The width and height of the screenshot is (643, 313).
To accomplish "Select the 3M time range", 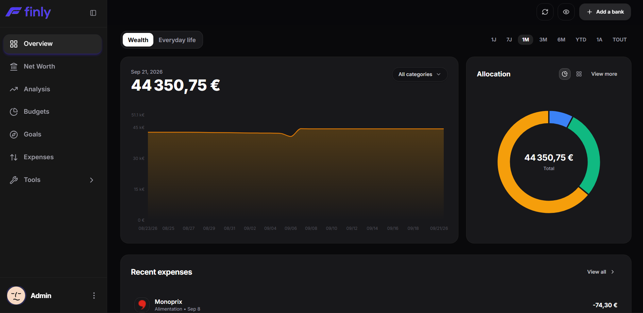I will [x=543, y=40].
